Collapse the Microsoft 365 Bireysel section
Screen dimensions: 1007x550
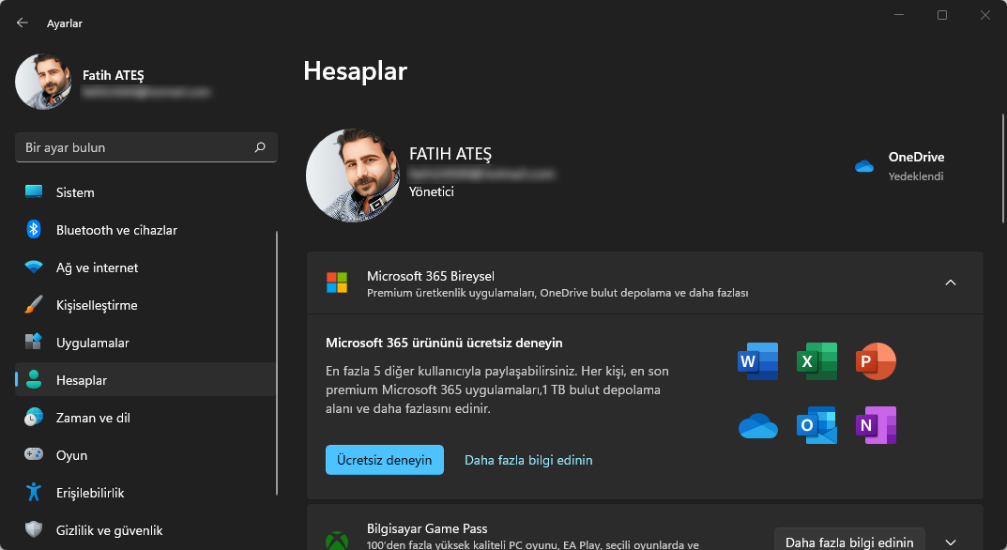(951, 283)
